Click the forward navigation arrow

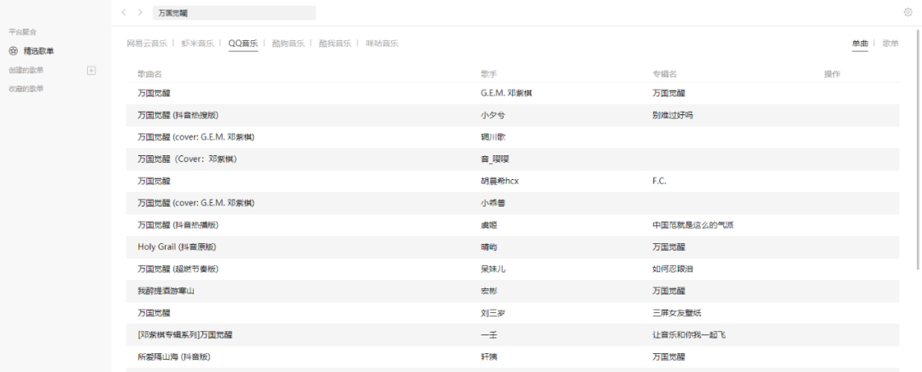140,13
